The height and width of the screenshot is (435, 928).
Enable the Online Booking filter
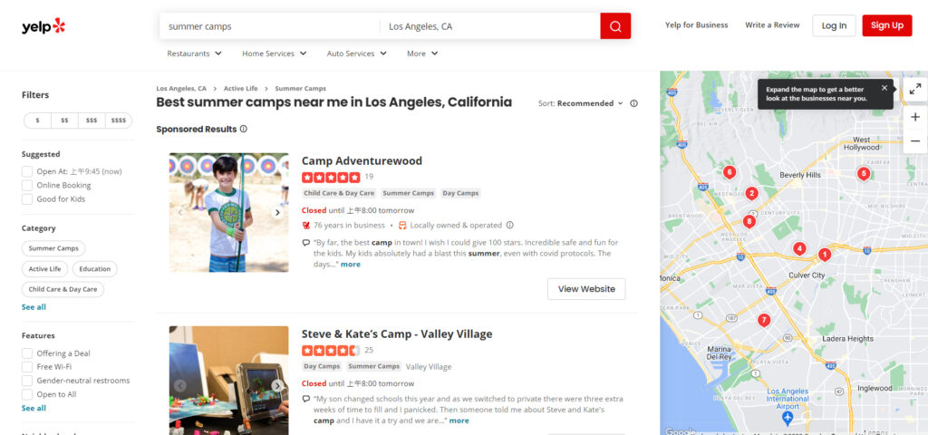click(27, 186)
